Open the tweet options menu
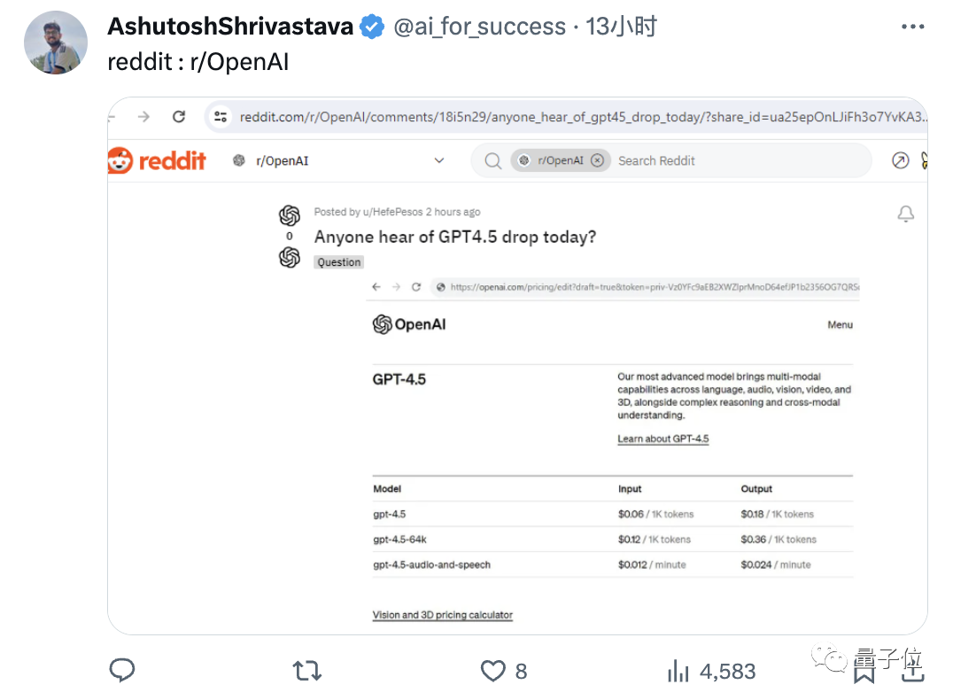Screen dimensions: 953x700 [913, 27]
